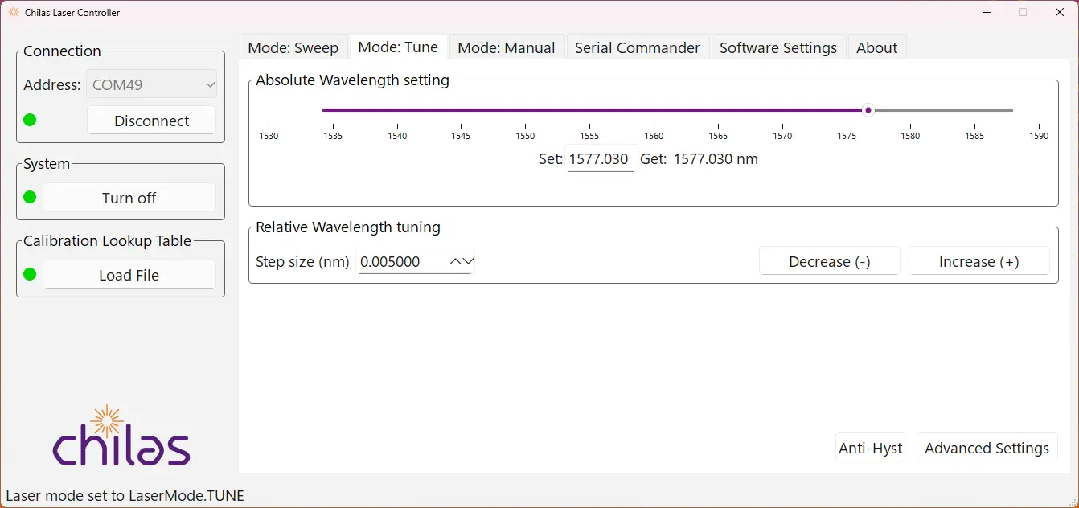The image size is (1079, 508).
Task: Show the About tab
Action: click(877, 47)
